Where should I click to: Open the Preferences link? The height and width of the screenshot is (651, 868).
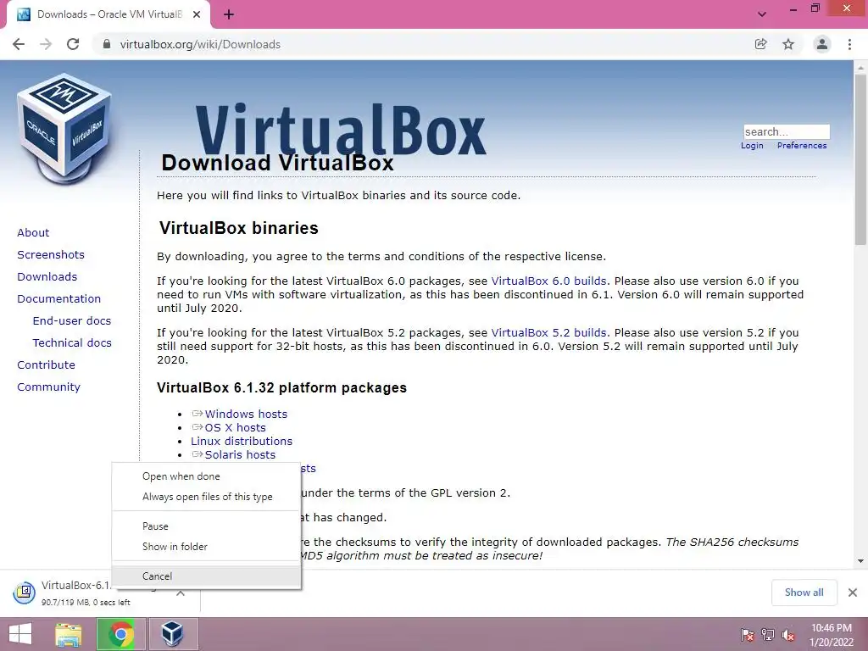pyautogui.click(x=802, y=146)
